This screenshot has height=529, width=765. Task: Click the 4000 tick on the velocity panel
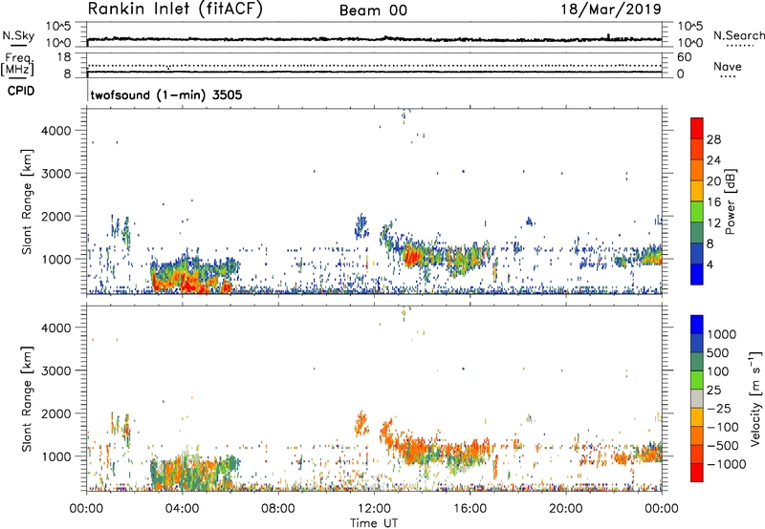(56, 328)
